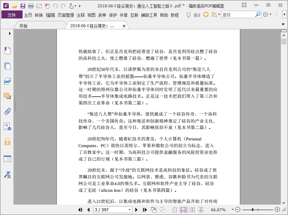This screenshot has height=215, width=288.
Task: Go to the previous page
Action: [88, 210]
